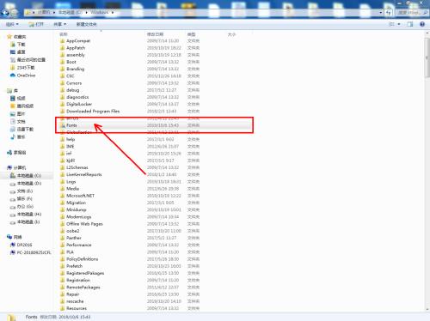The image size is (430, 321).
Task: Select the IME folder
Action: [67, 146]
